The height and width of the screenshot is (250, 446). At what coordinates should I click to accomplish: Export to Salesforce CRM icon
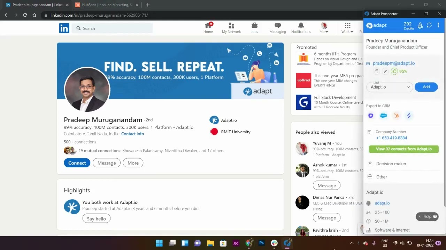pos(384,116)
